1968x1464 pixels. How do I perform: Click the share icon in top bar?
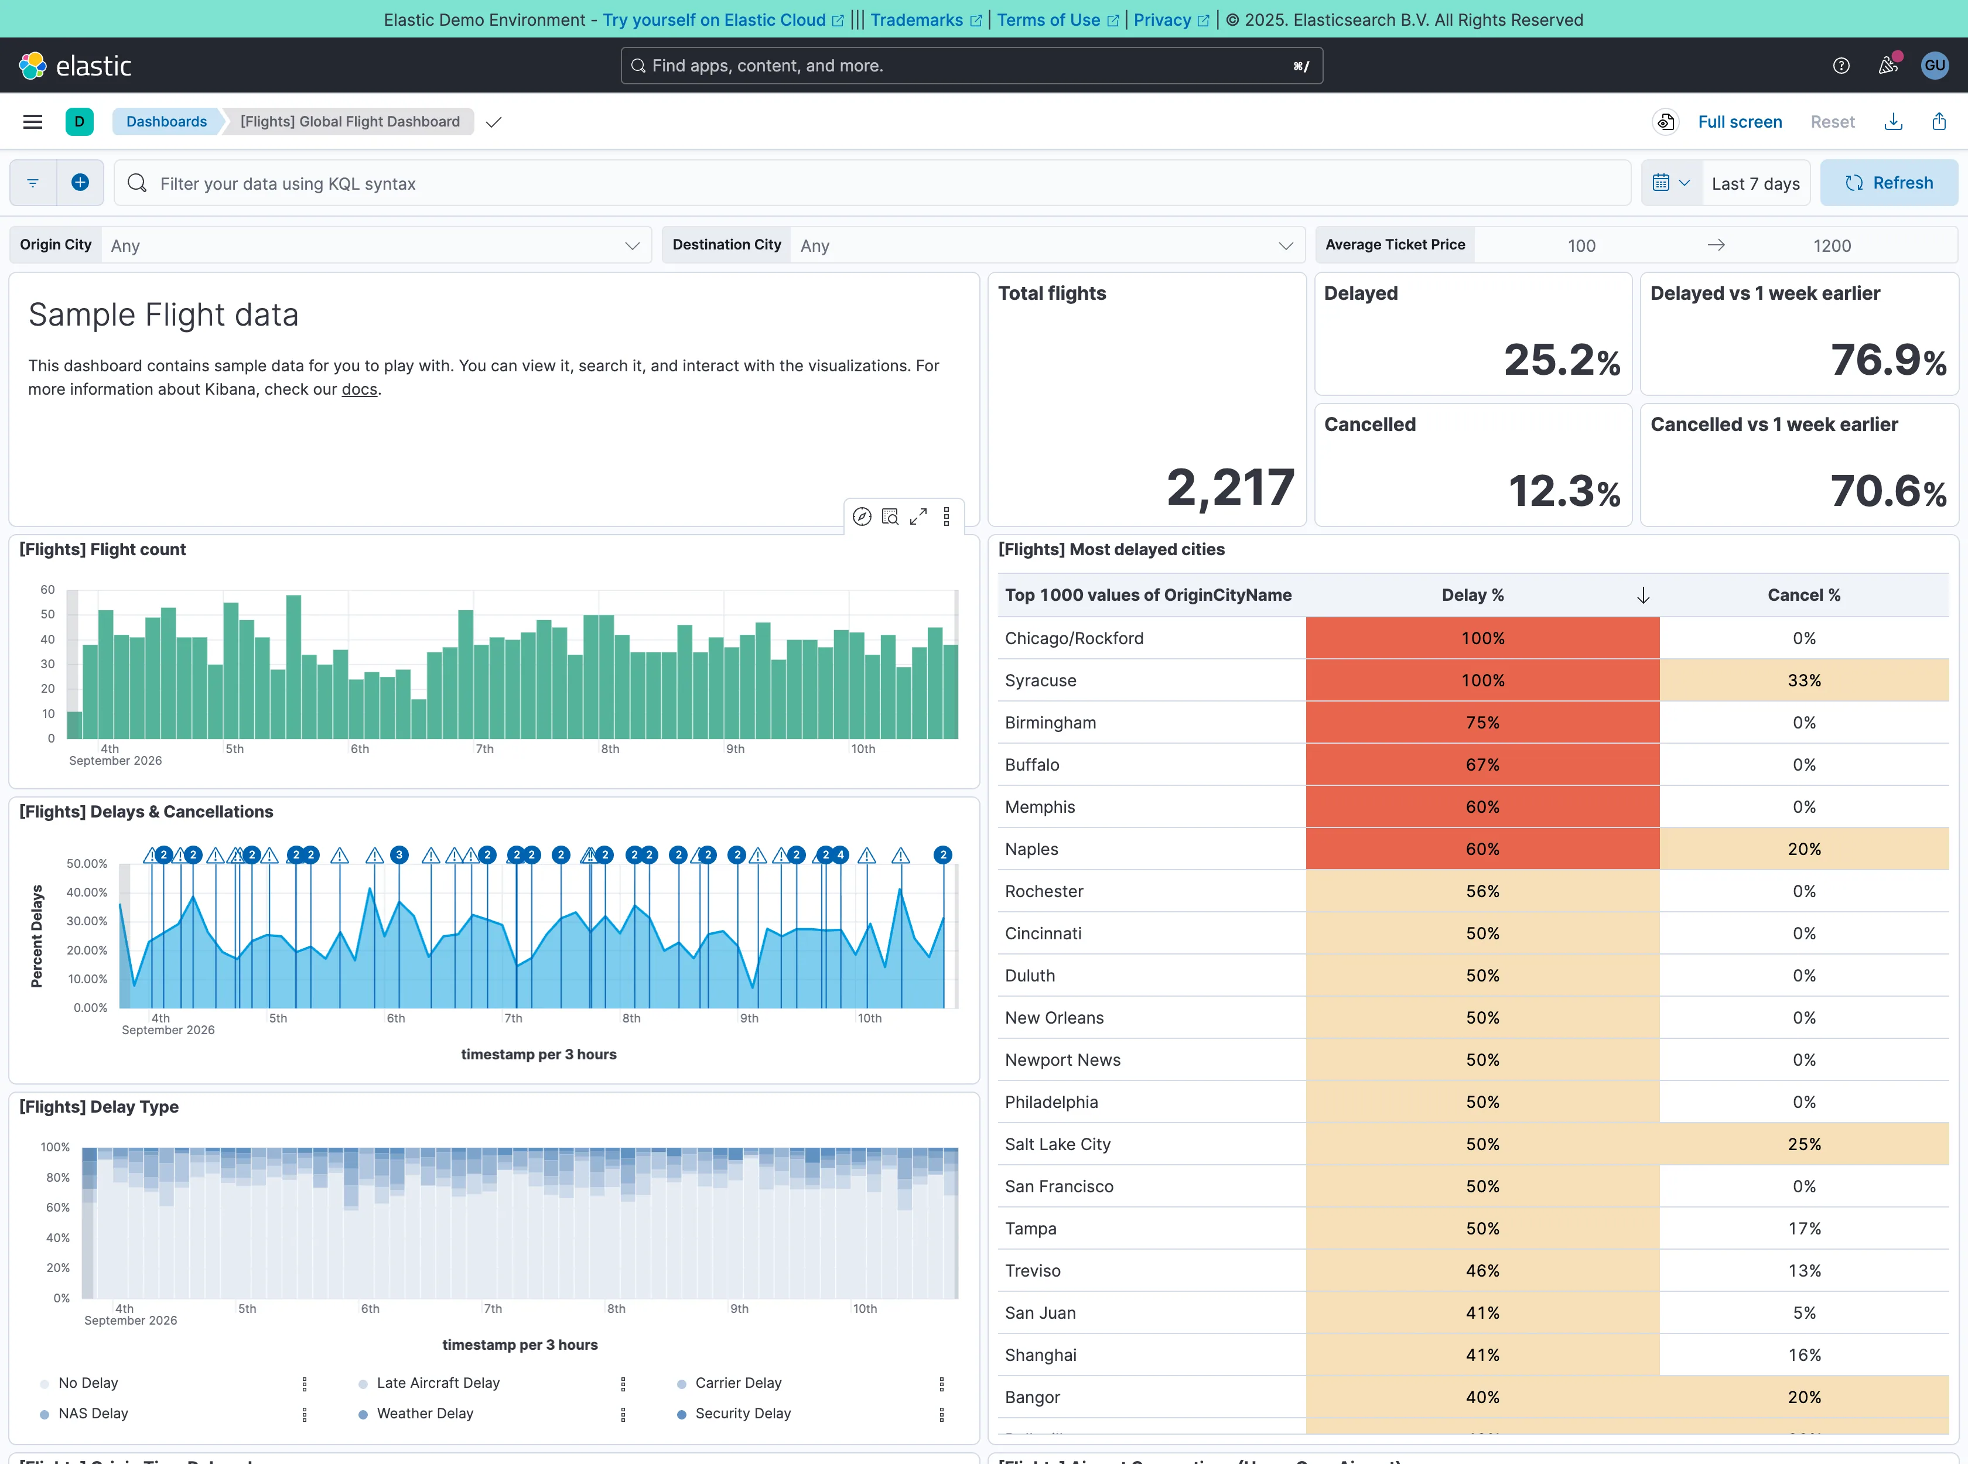click(x=1940, y=121)
